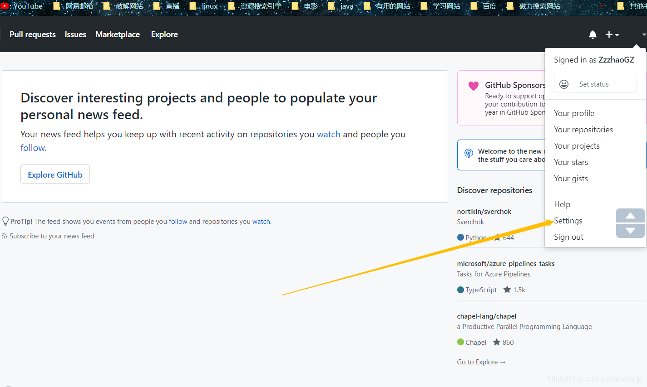This screenshot has height=387, width=647.
Task: Open the 电影 bookmark folder
Action: (305, 6)
